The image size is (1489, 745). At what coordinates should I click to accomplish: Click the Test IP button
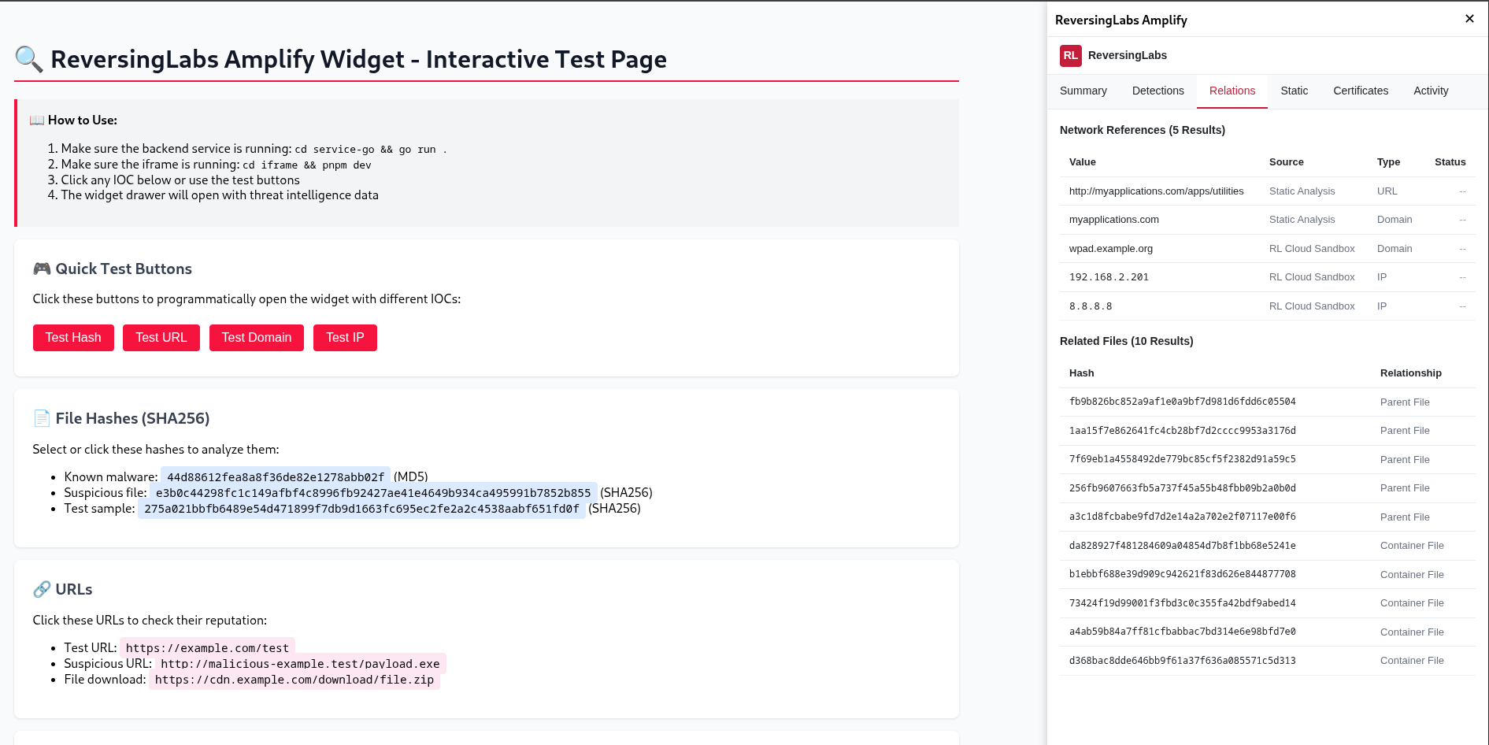pyautogui.click(x=345, y=337)
